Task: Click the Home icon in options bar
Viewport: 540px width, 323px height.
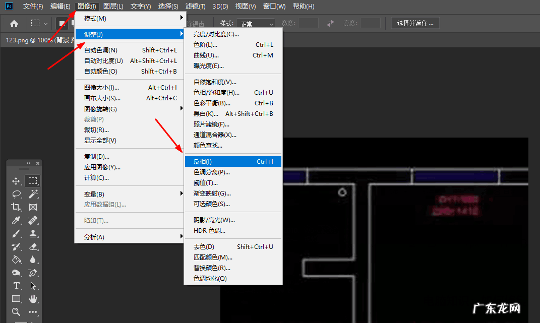Action: [x=14, y=23]
